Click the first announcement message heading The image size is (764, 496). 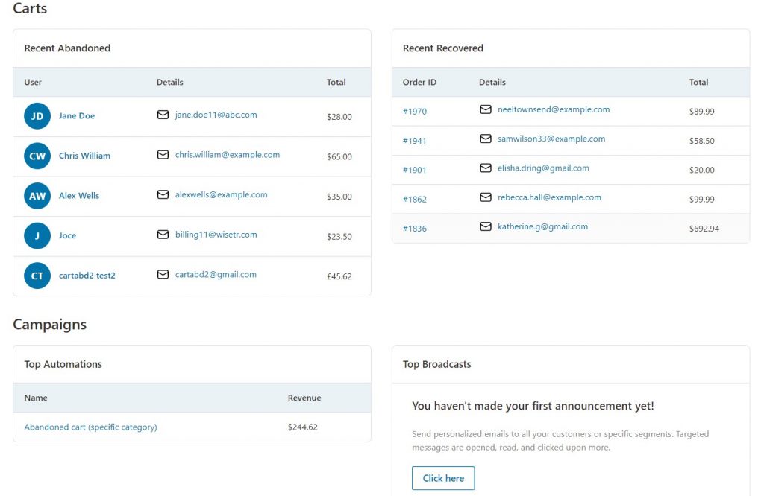click(x=533, y=406)
